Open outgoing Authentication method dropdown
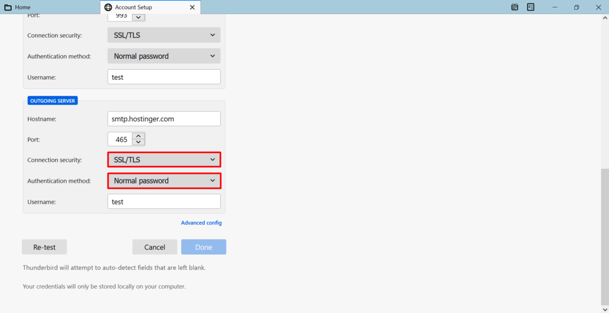 [x=164, y=181]
